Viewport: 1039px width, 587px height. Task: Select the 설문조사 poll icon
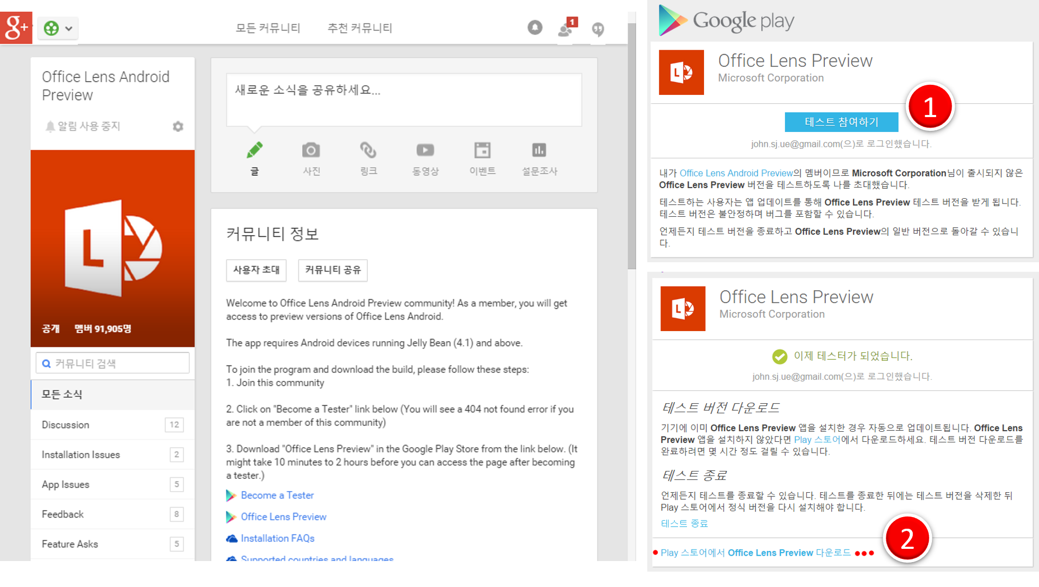tap(539, 151)
